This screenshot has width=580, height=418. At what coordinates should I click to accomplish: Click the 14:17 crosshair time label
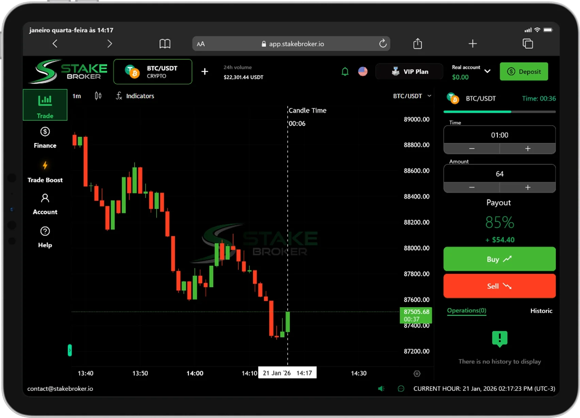pyautogui.click(x=287, y=373)
